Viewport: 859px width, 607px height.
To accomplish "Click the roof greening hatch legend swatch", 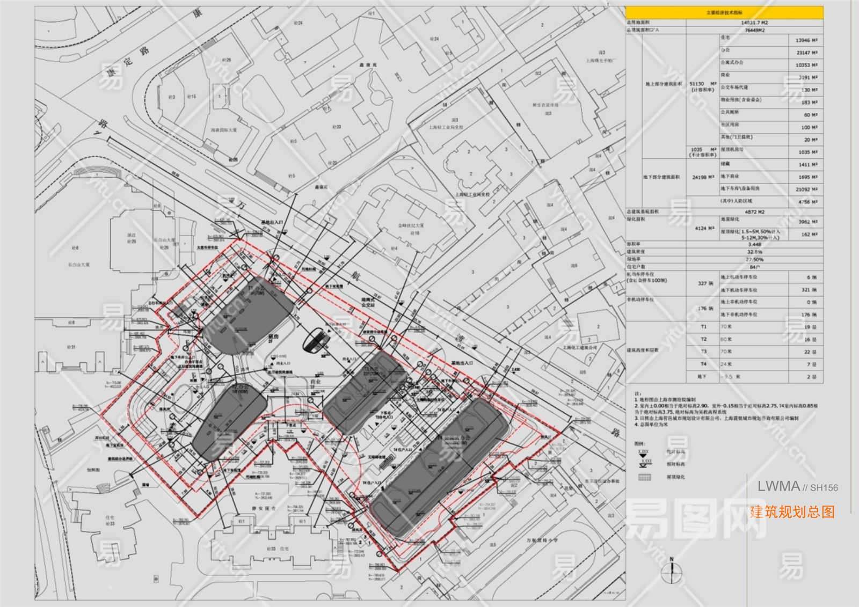I will point(644,477).
